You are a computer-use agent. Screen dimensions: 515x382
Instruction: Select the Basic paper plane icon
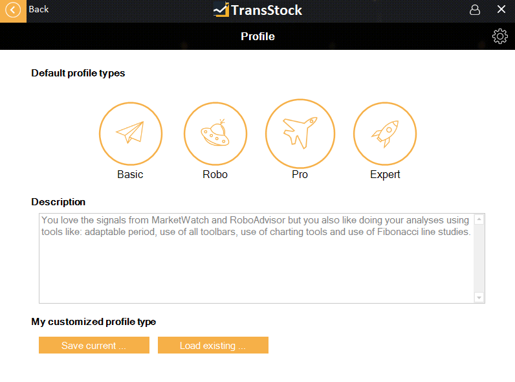130,134
